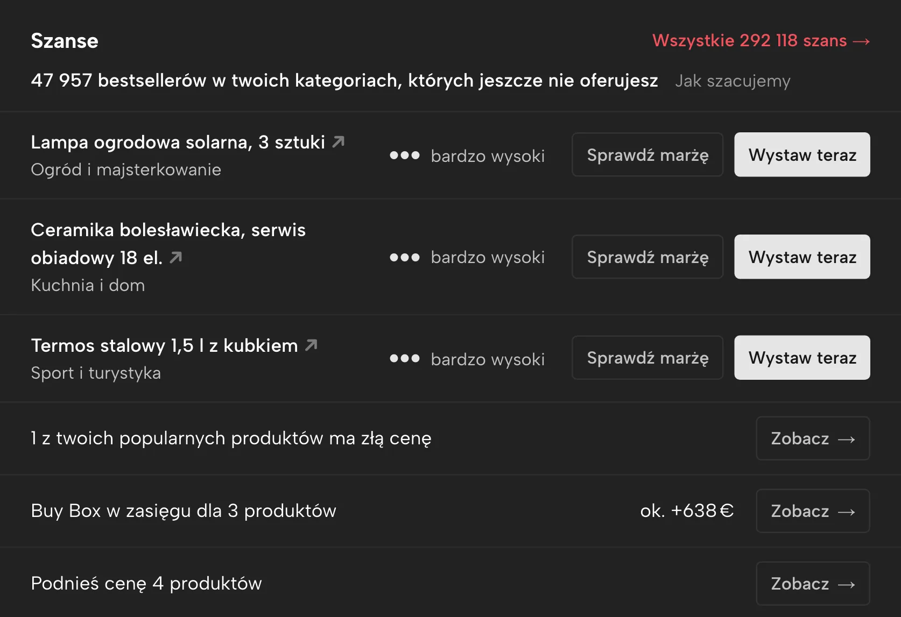Click category text Kuchnia i dom
The height and width of the screenshot is (617, 901).
click(x=88, y=285)
